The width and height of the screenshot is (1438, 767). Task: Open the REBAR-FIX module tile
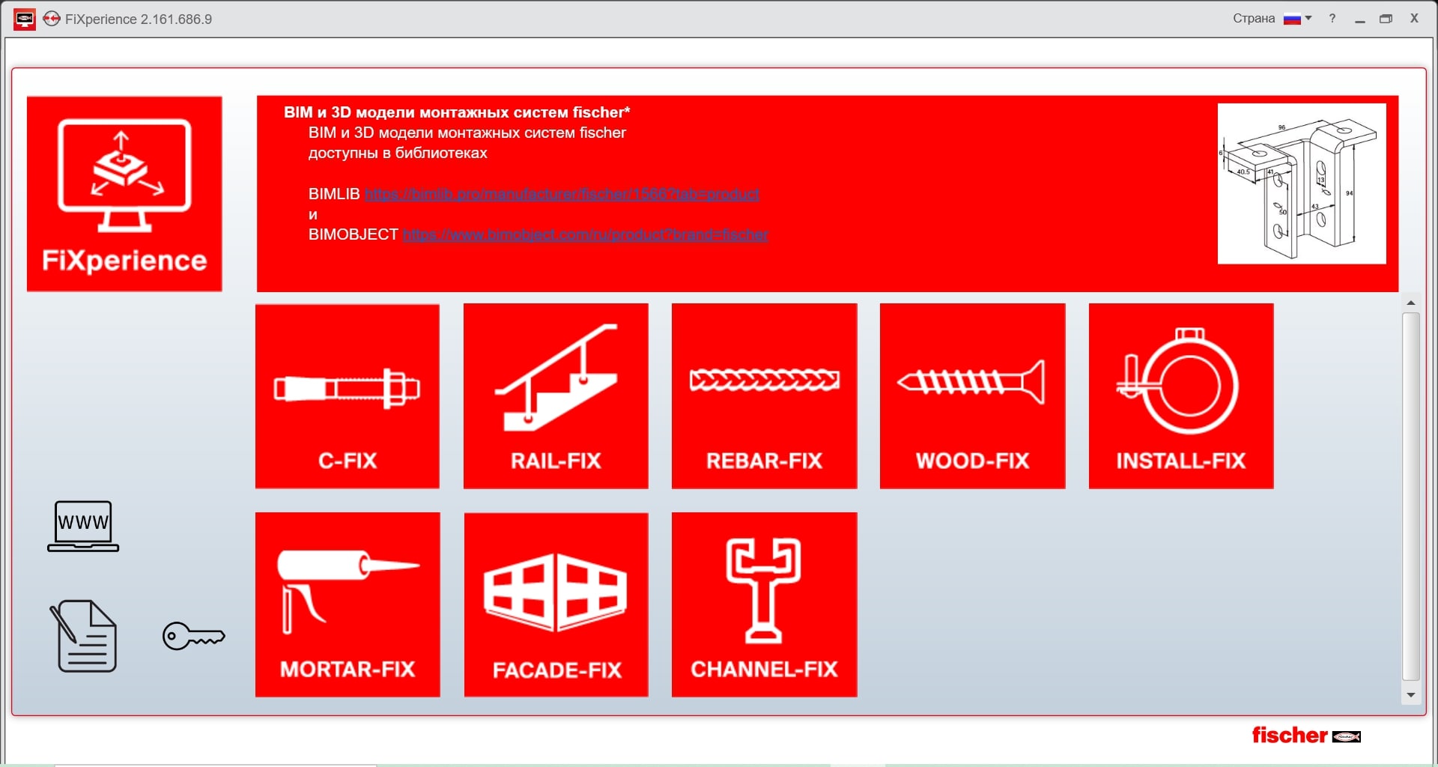pos(764,395)
